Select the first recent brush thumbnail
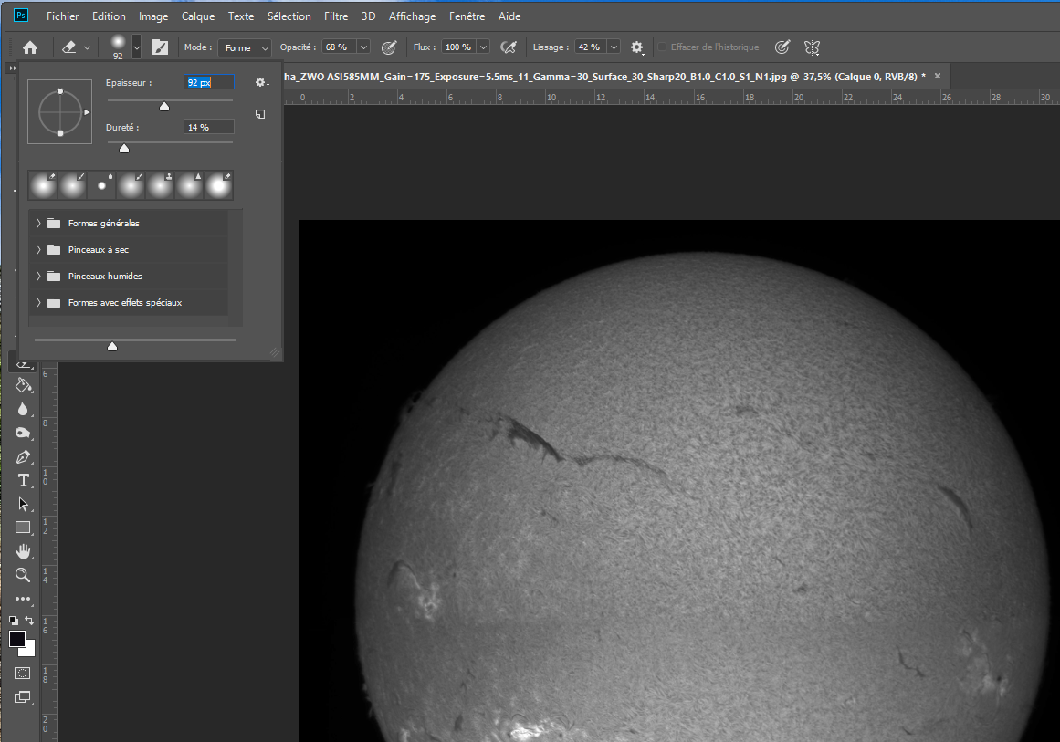The height and width of the screenshot is (742, 1060). [x=43, y=185]
